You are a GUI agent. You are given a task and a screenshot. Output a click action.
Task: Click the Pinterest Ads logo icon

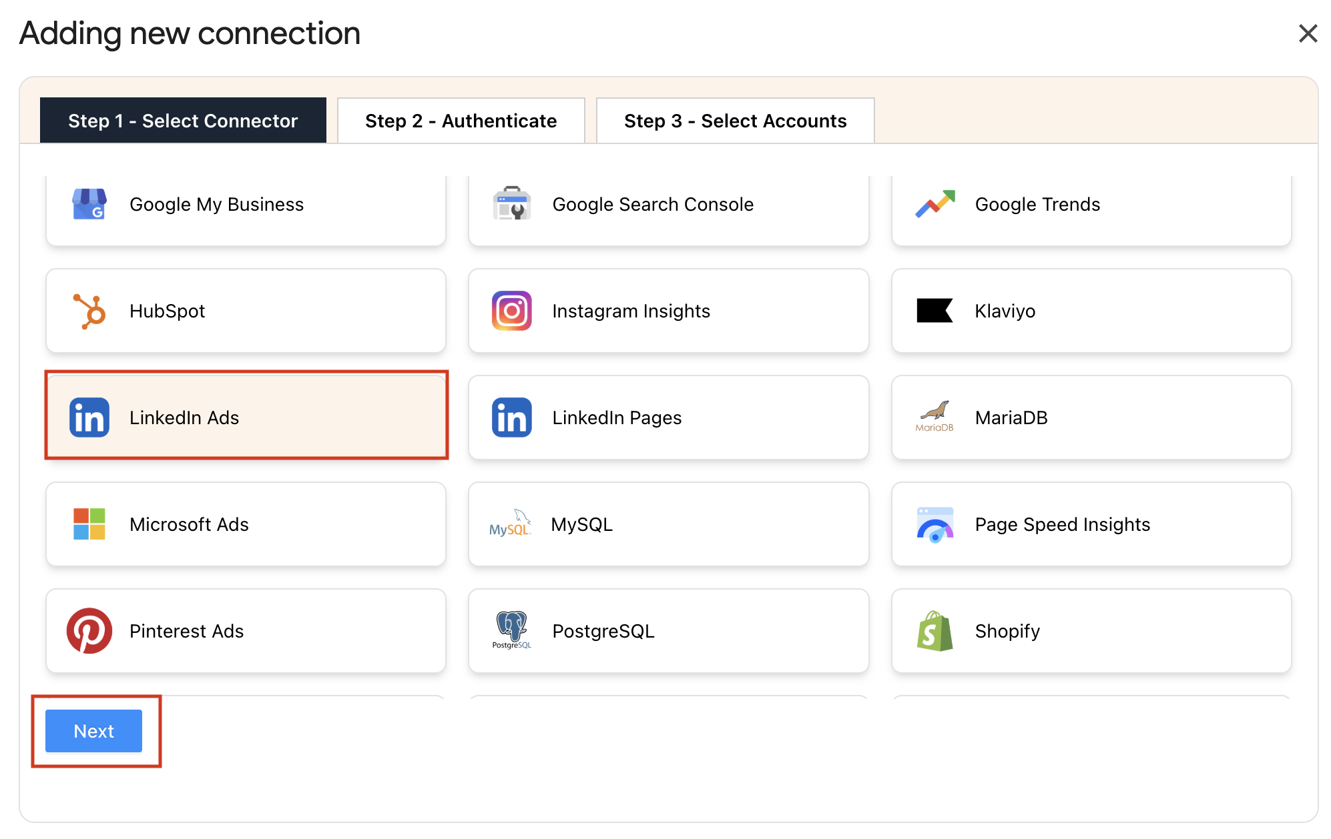(89, 631)
